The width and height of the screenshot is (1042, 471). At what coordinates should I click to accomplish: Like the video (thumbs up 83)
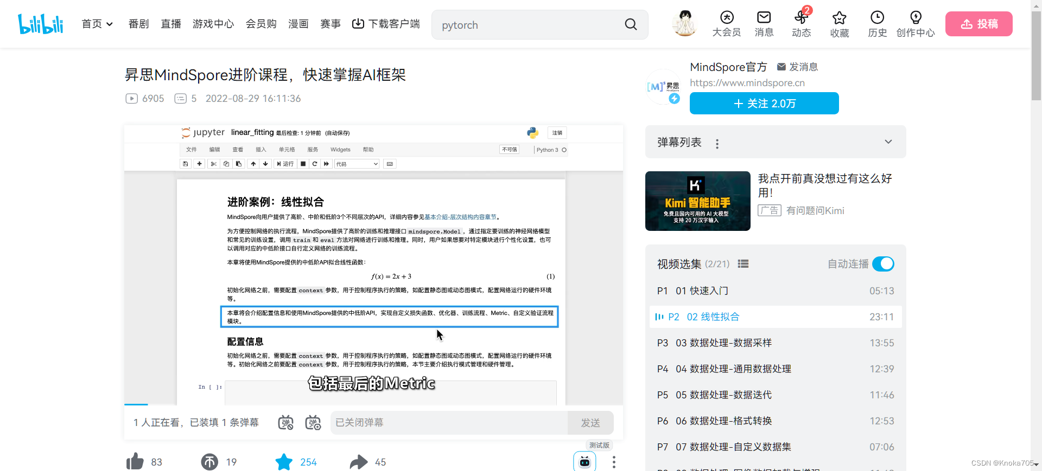pyautogui.click(x=144, y=462)
